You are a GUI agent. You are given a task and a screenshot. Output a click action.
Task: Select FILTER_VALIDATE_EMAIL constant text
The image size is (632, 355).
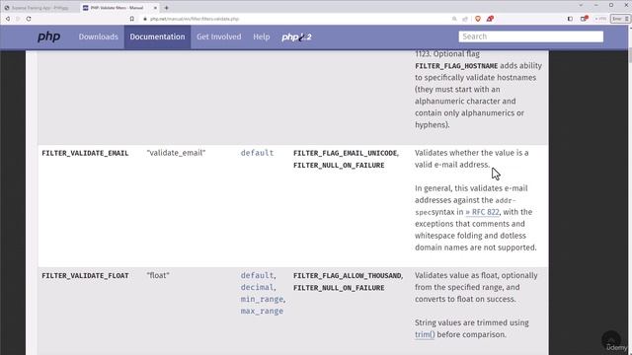tap(85, 154)
